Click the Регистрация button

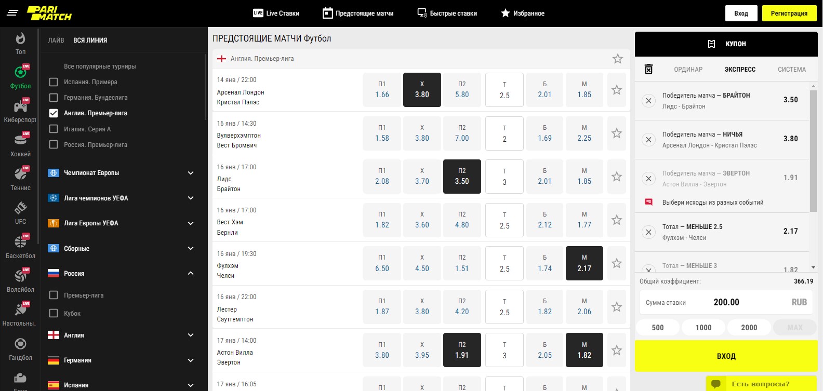coord(789,13)
